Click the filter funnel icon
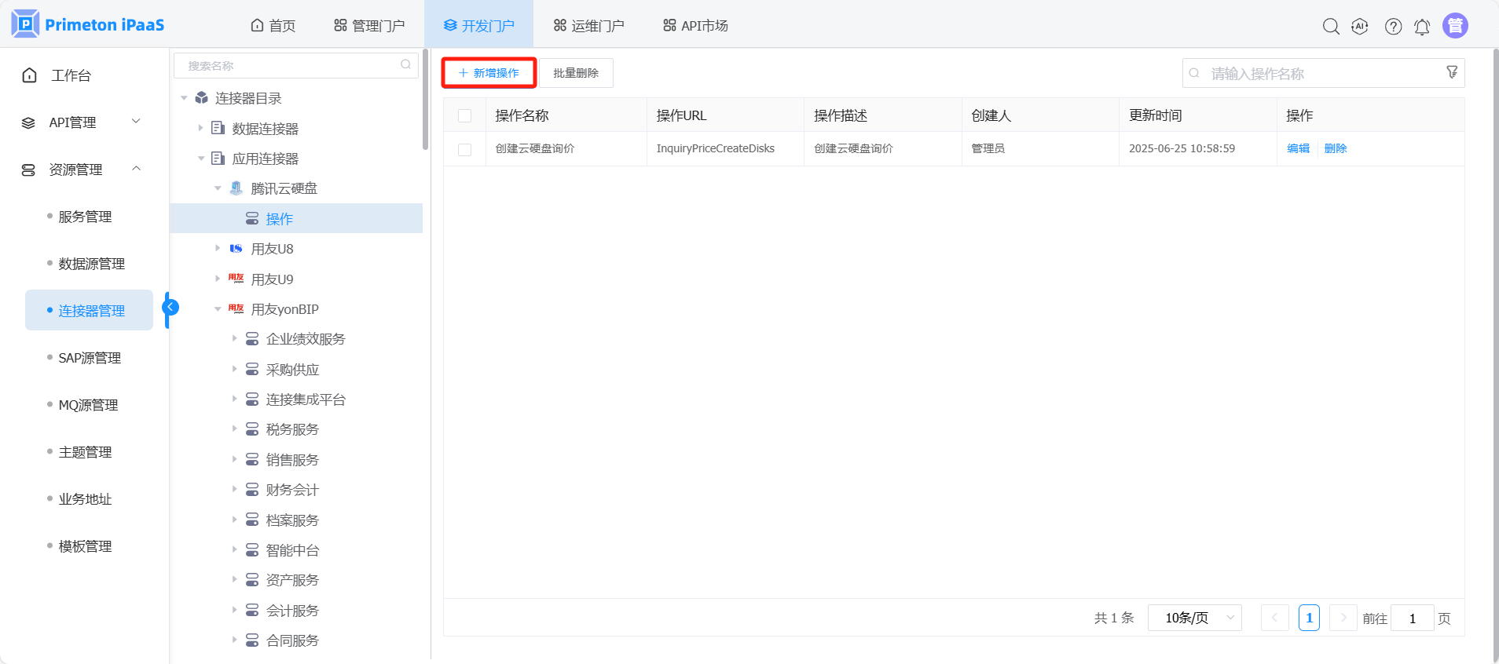Image resolution: width=1499 pixels, height=664 pixels. 1452,72
